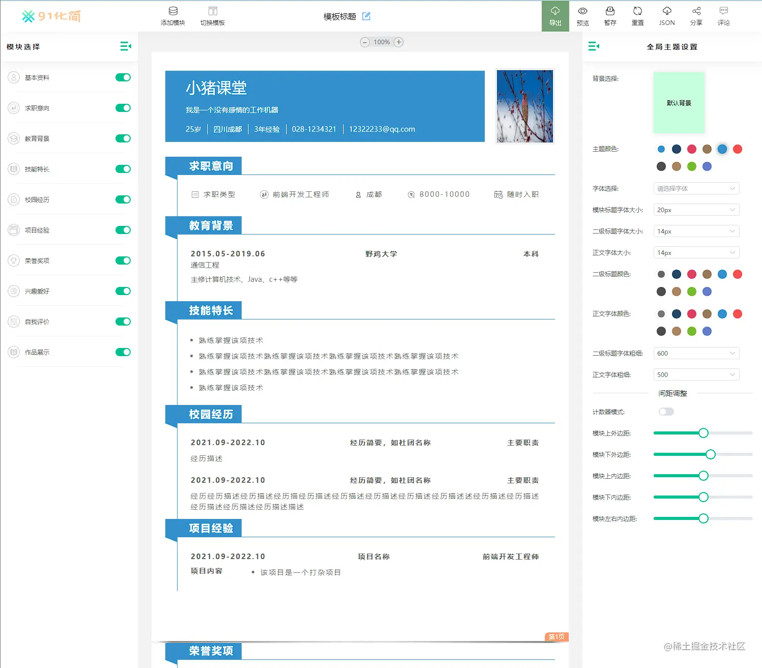The height and width of the screenshot is (668, 762).
Task: Click the zoom-in plus button
Action: [x=399, y=42]
